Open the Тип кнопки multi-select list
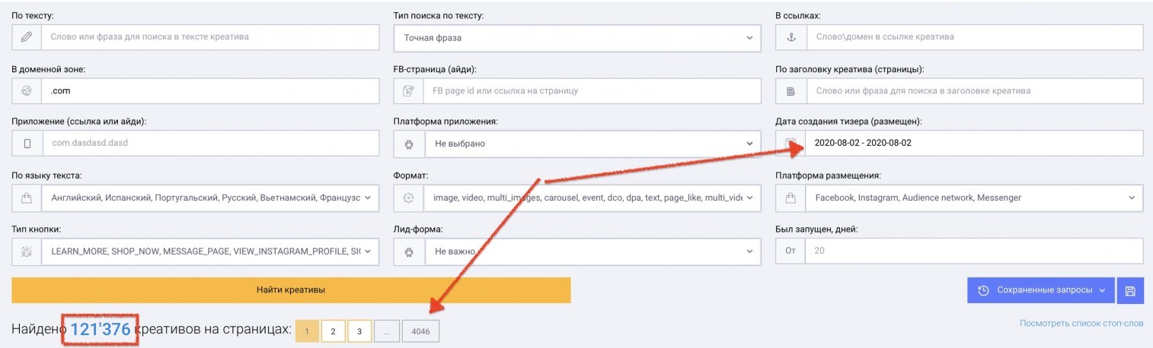The image size is (1153, 348). point(196,252)
